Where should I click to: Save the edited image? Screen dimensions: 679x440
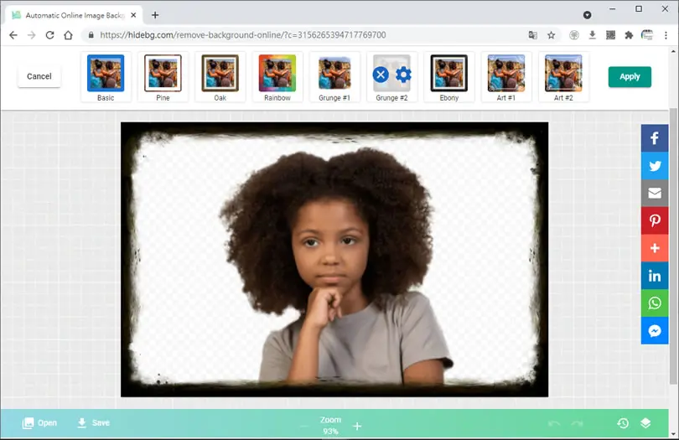pos(94,422)
